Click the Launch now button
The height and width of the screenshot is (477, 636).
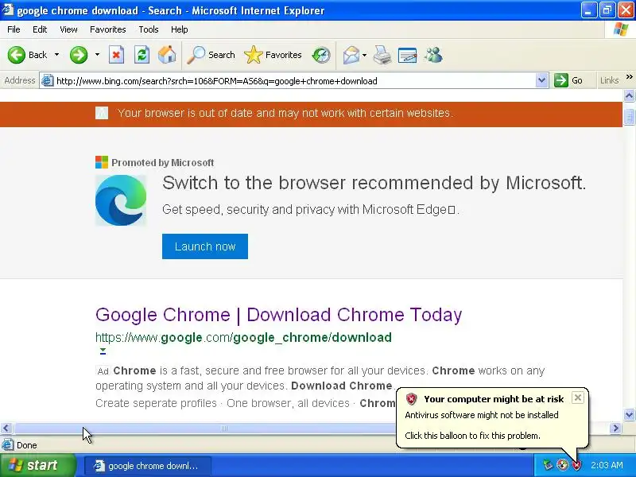[205, 246]
